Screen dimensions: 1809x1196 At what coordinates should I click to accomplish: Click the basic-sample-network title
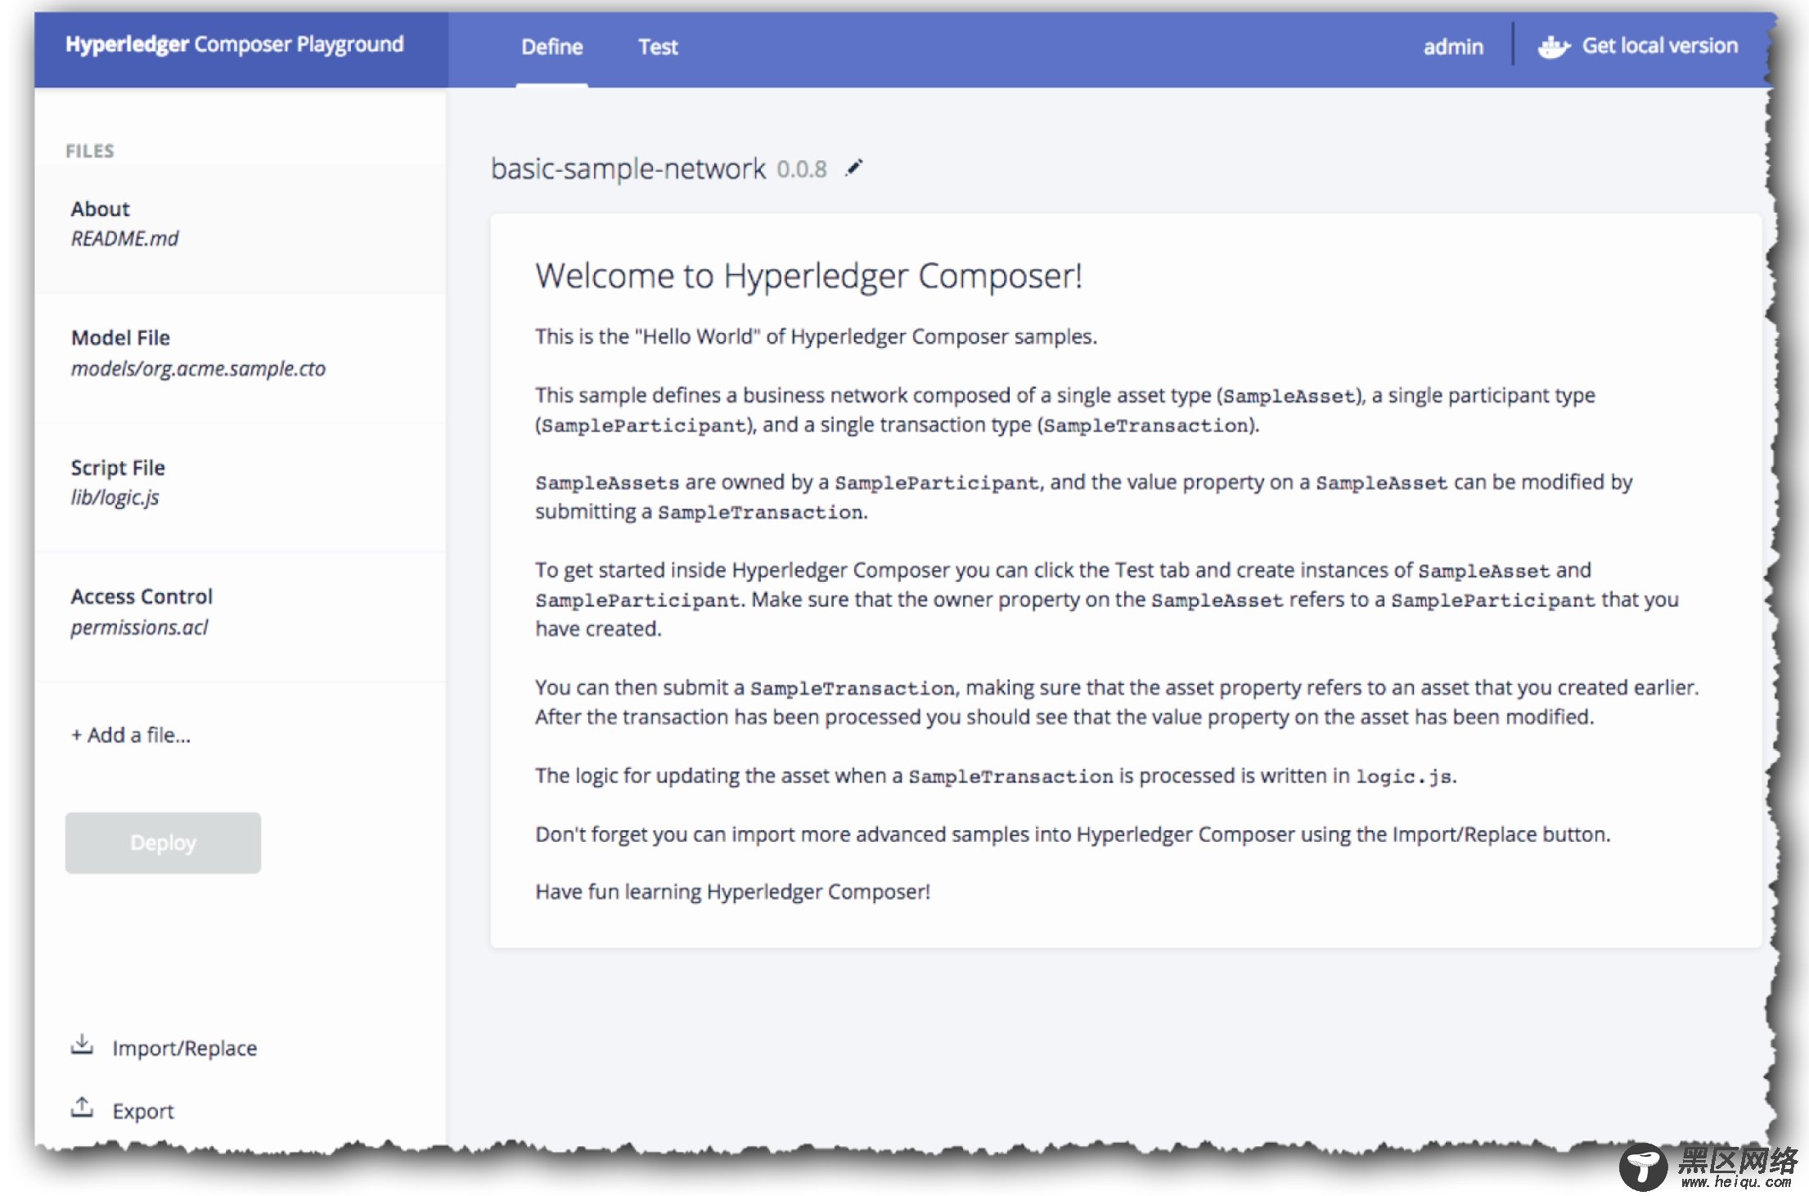628,169
